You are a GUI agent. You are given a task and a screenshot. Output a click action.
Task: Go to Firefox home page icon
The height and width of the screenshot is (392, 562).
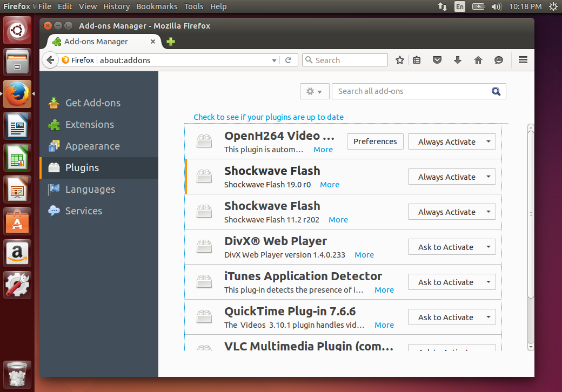click(478, 60)
